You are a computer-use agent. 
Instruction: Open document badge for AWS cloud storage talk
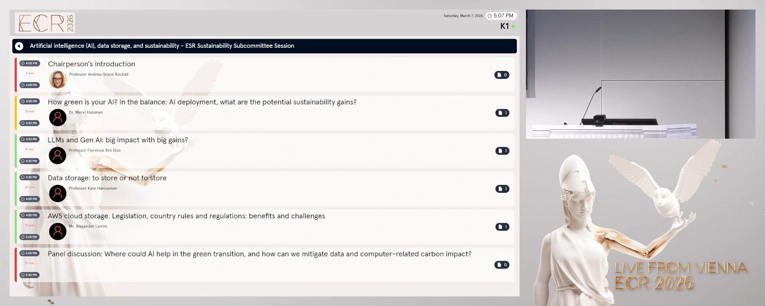502,227
